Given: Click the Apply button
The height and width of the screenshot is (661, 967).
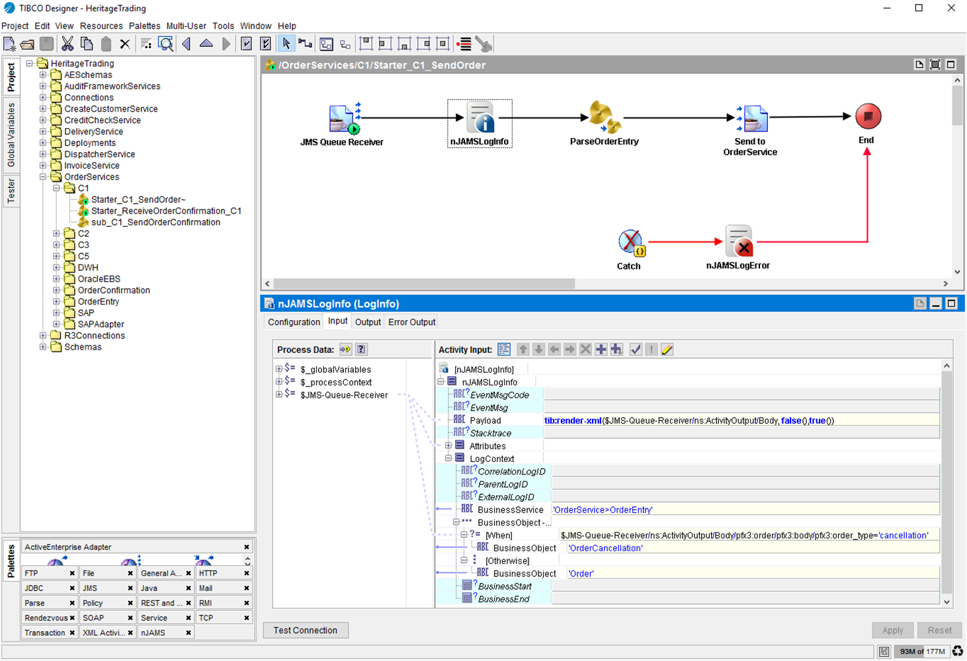Looking at the screenshot, I should [x=892, y=630].
